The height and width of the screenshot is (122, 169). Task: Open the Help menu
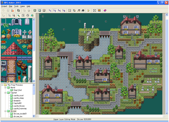[x=28, y=6]
